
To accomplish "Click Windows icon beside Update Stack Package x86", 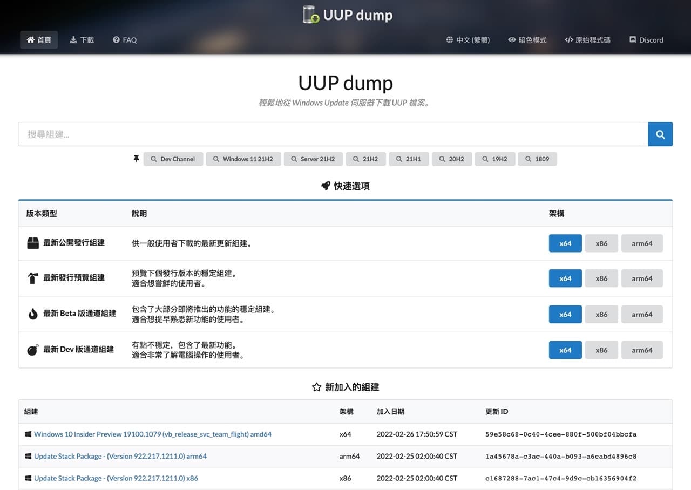I will click(28, 479).
